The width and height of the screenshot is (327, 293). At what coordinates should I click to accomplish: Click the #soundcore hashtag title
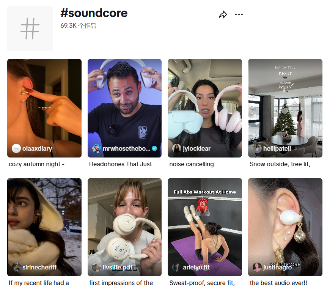(94, 13)
